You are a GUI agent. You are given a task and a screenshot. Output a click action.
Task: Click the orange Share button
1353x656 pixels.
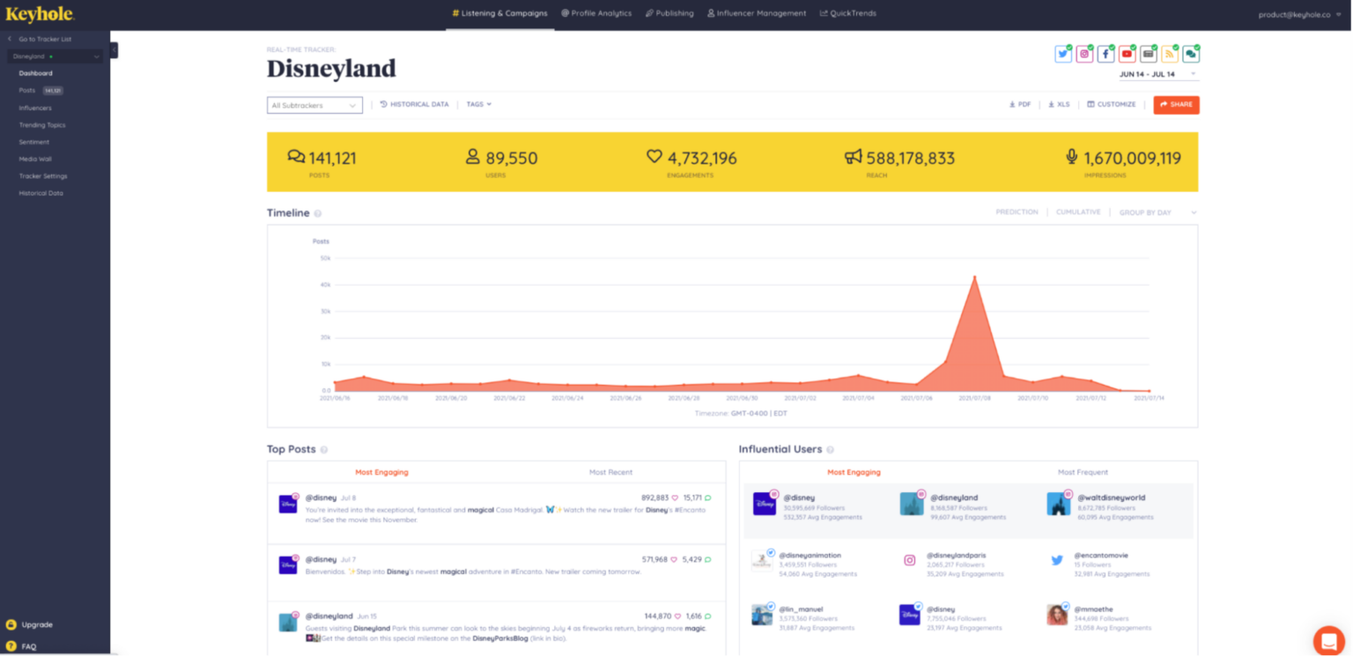[x=1176, y=105]
